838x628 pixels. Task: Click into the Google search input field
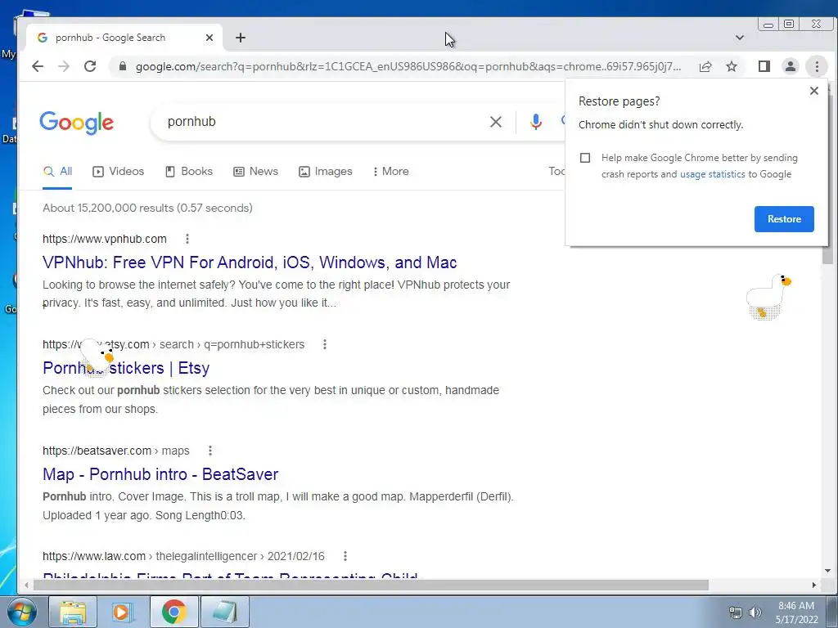click(x=321, y=122)
